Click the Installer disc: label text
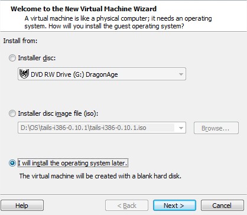 [37, 58]
